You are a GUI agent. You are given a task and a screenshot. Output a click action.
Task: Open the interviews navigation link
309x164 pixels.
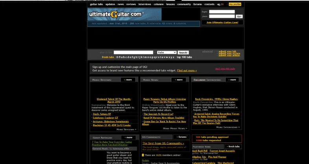pos(145,4)
